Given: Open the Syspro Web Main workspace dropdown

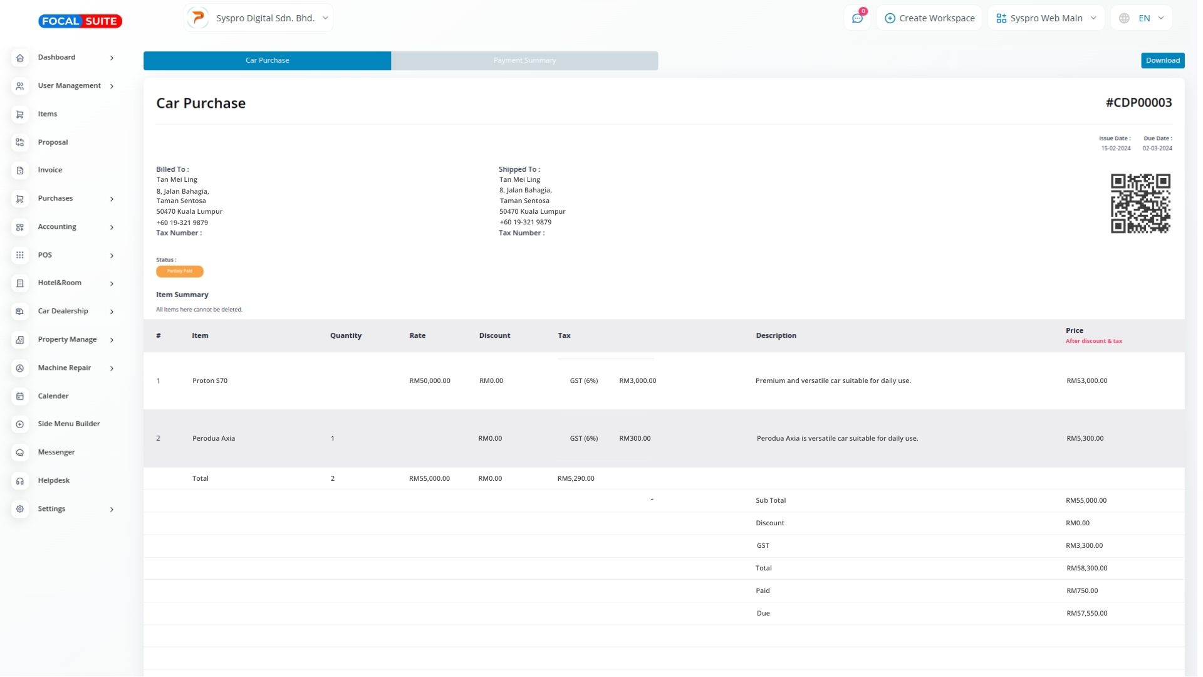Looking at the screenshot, I should point(1046,18).
